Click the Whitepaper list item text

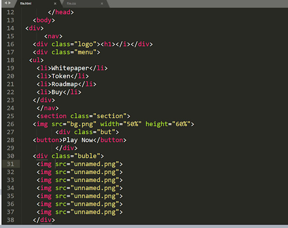[x=70, y=68]
